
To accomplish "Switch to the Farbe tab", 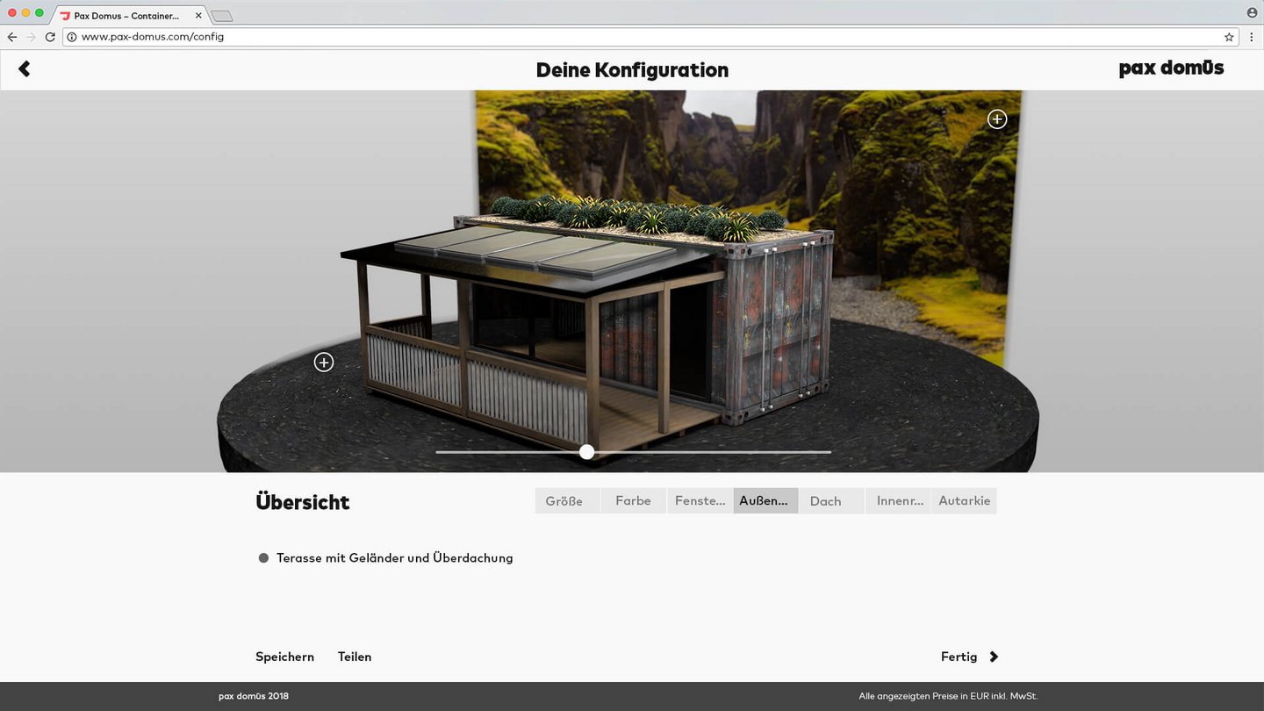I will click(x=634, y=501).
